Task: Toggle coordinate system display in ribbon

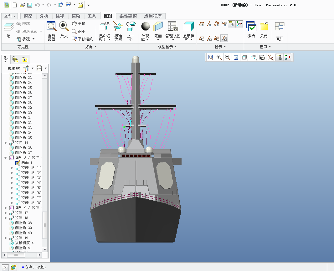Action: (x=224, y=24)
